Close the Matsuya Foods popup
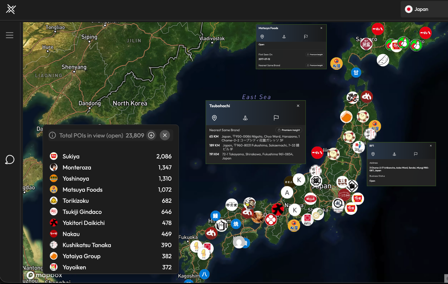The width and height of the screenshot is (448, 284). tap(321, 28)
